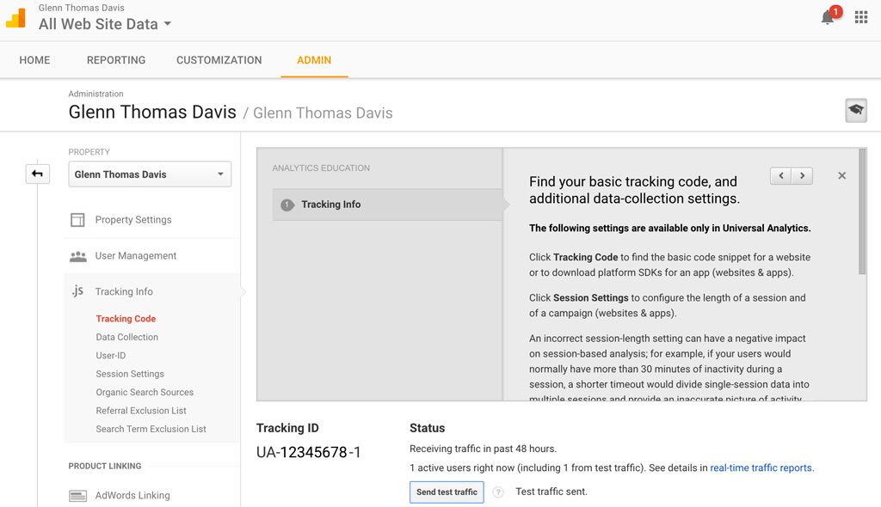
Task: Click the Google Analytics logo icon
Action: pos(15,18)
